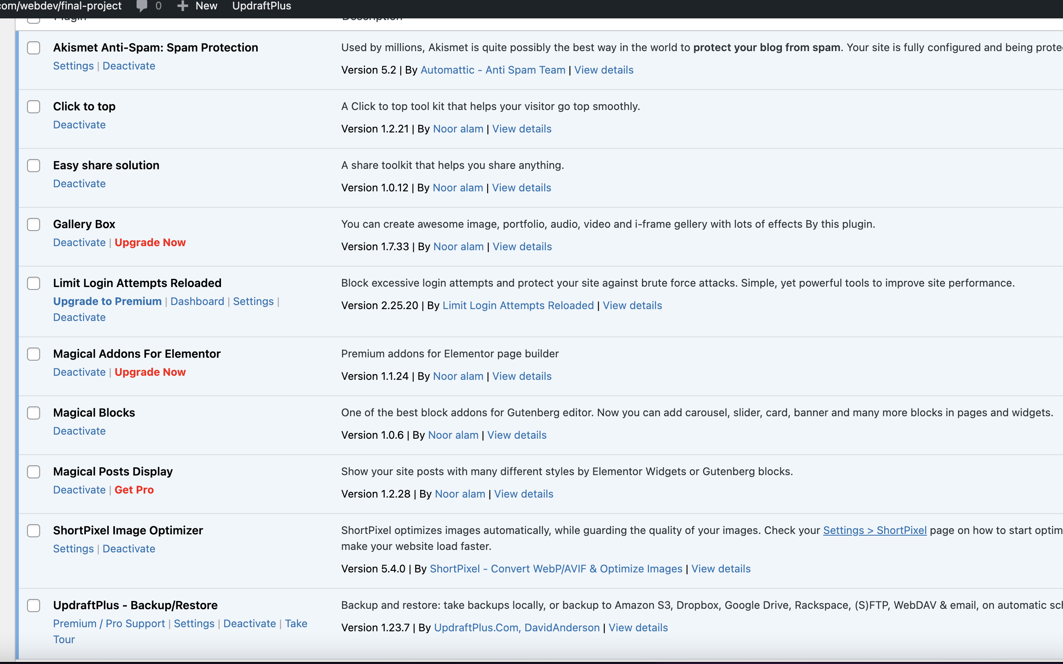This screenshot has width=1063, height=664.
Task: Open Noor alam link in Click to top row
Action: 458,129
